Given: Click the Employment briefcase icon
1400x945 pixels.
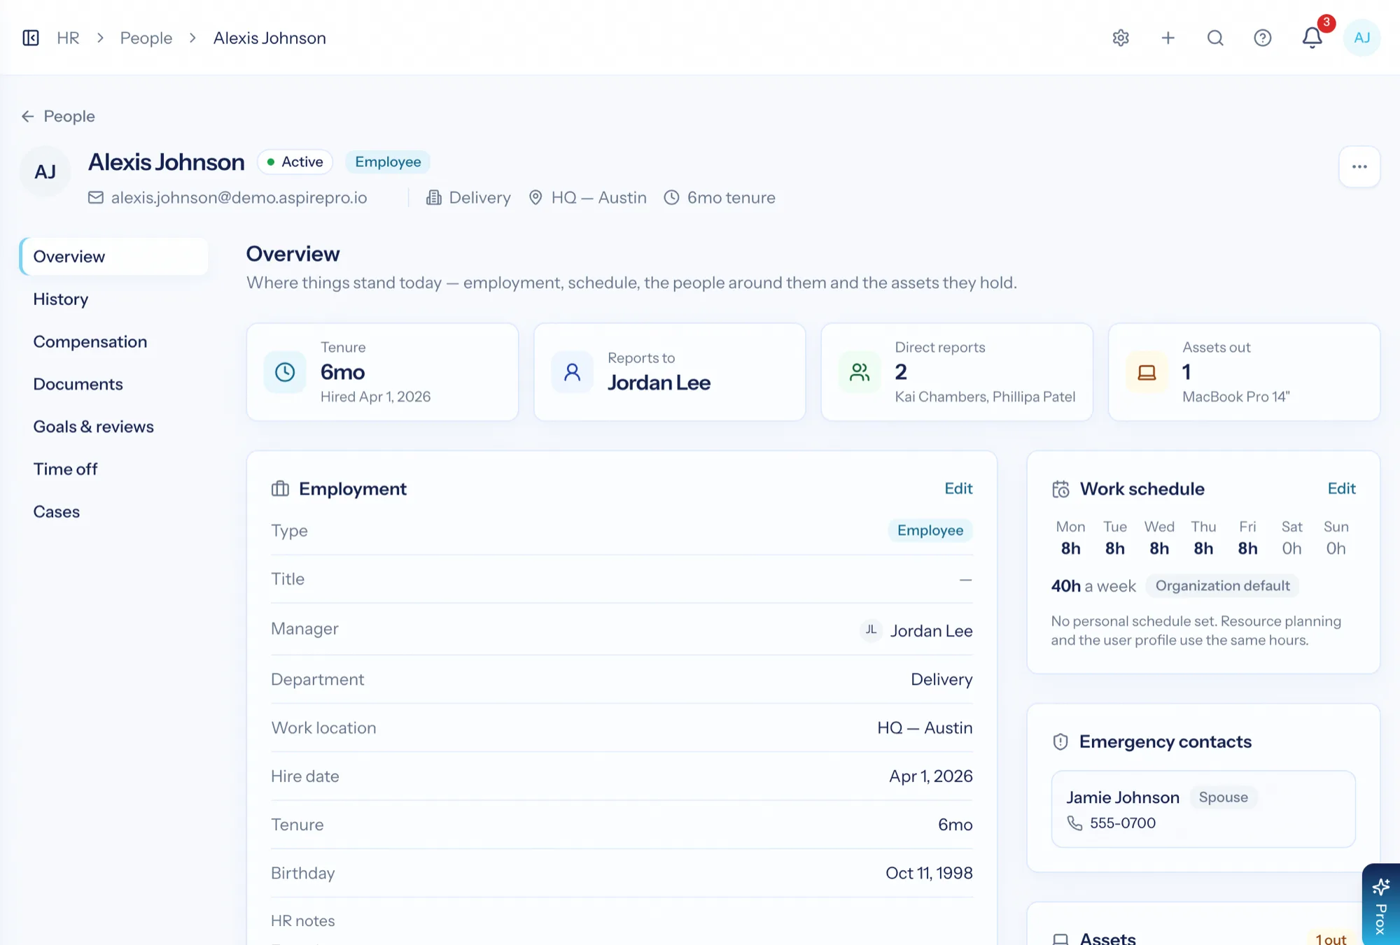Looking at the screenshot, I should [280, 488].
